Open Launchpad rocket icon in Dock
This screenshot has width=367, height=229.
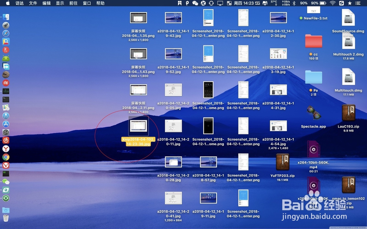tap(6, 25)
